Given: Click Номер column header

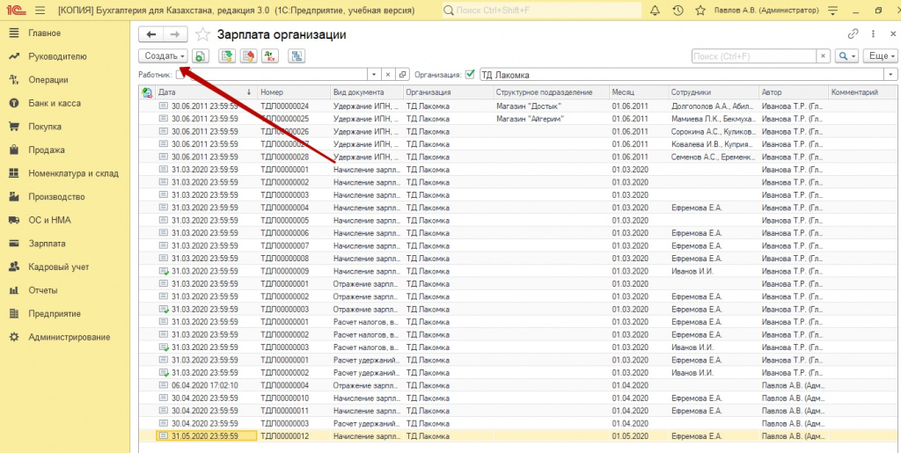Looking at the screenshot, I should coord(293,91).
